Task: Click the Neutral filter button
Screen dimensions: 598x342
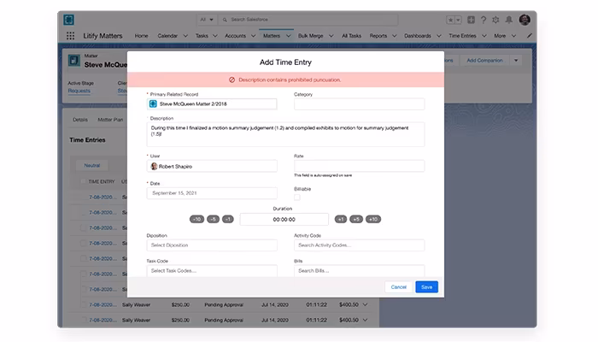Action: click(x=92, y=165)
